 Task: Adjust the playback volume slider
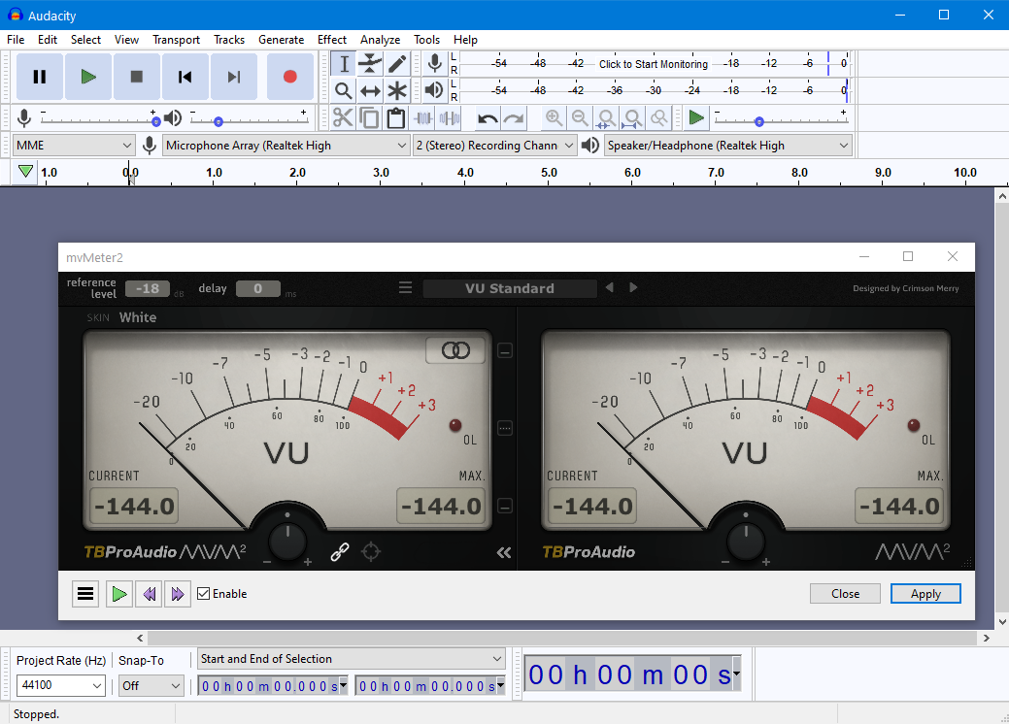click(x=249, y=118)
